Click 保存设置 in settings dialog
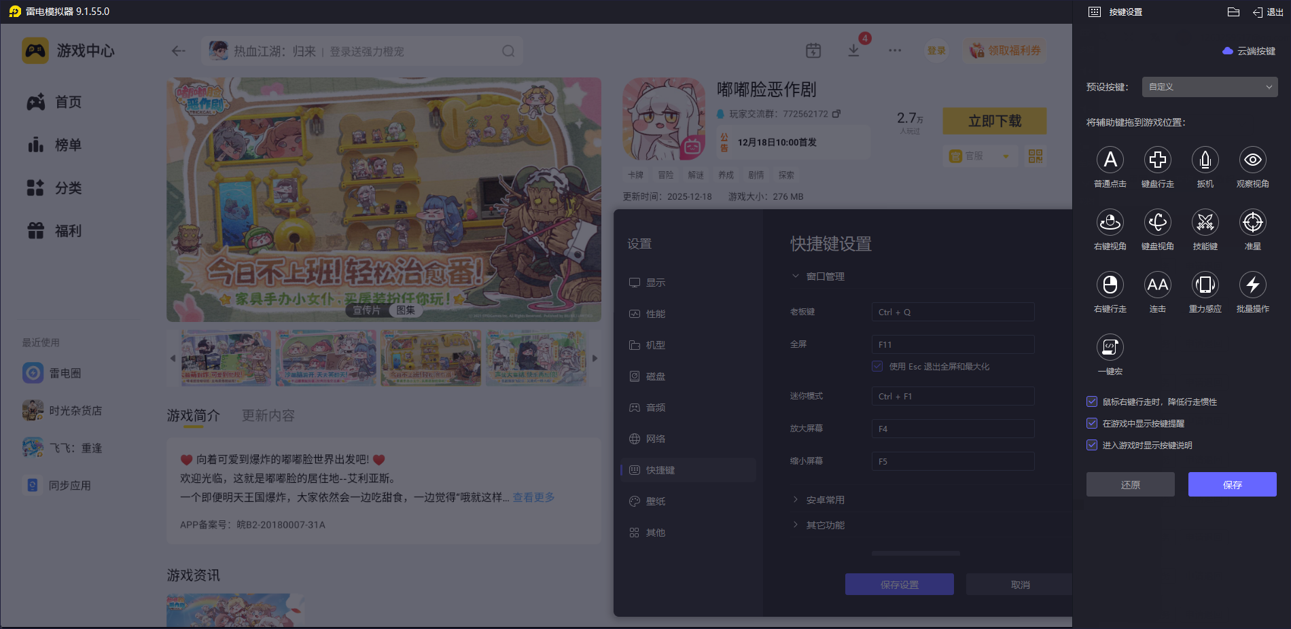Screen dimensions: 1291x629 tap(900, 584)
